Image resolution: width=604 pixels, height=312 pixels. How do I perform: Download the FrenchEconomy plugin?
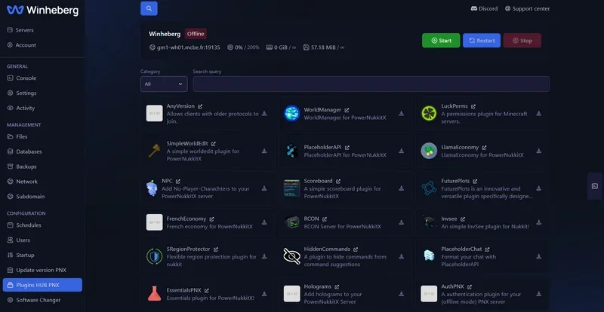point(264,222)
